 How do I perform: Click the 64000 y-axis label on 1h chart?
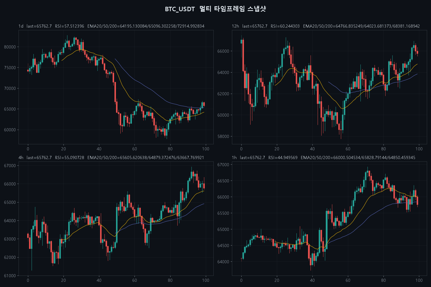(223, 262)
